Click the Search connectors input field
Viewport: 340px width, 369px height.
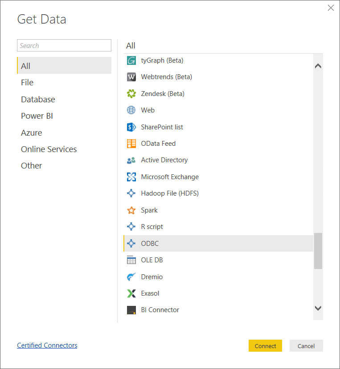64,46
